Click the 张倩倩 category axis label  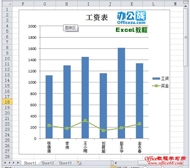49,147
